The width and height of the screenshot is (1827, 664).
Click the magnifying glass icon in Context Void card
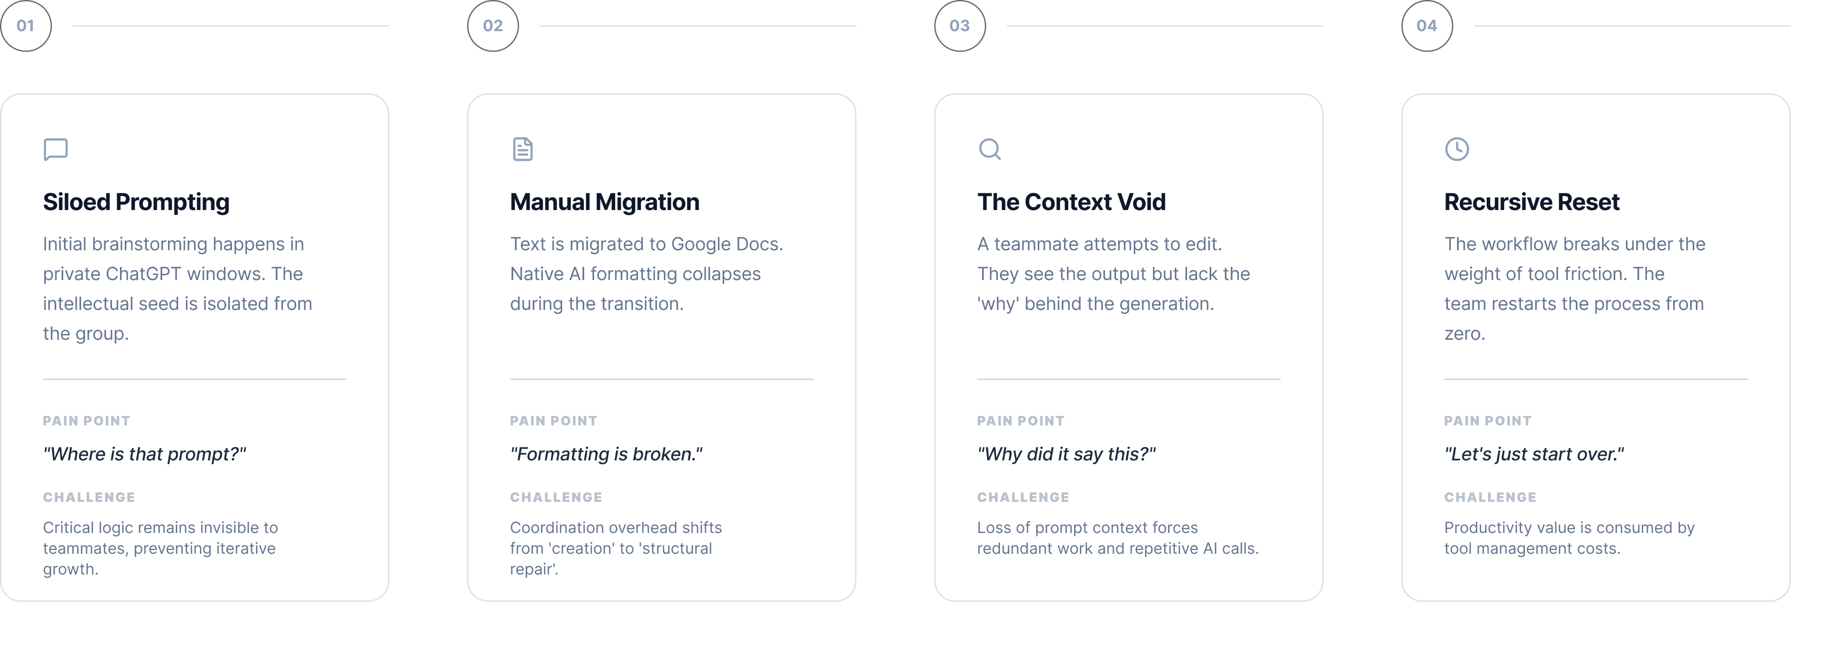[x=989, y=149]
